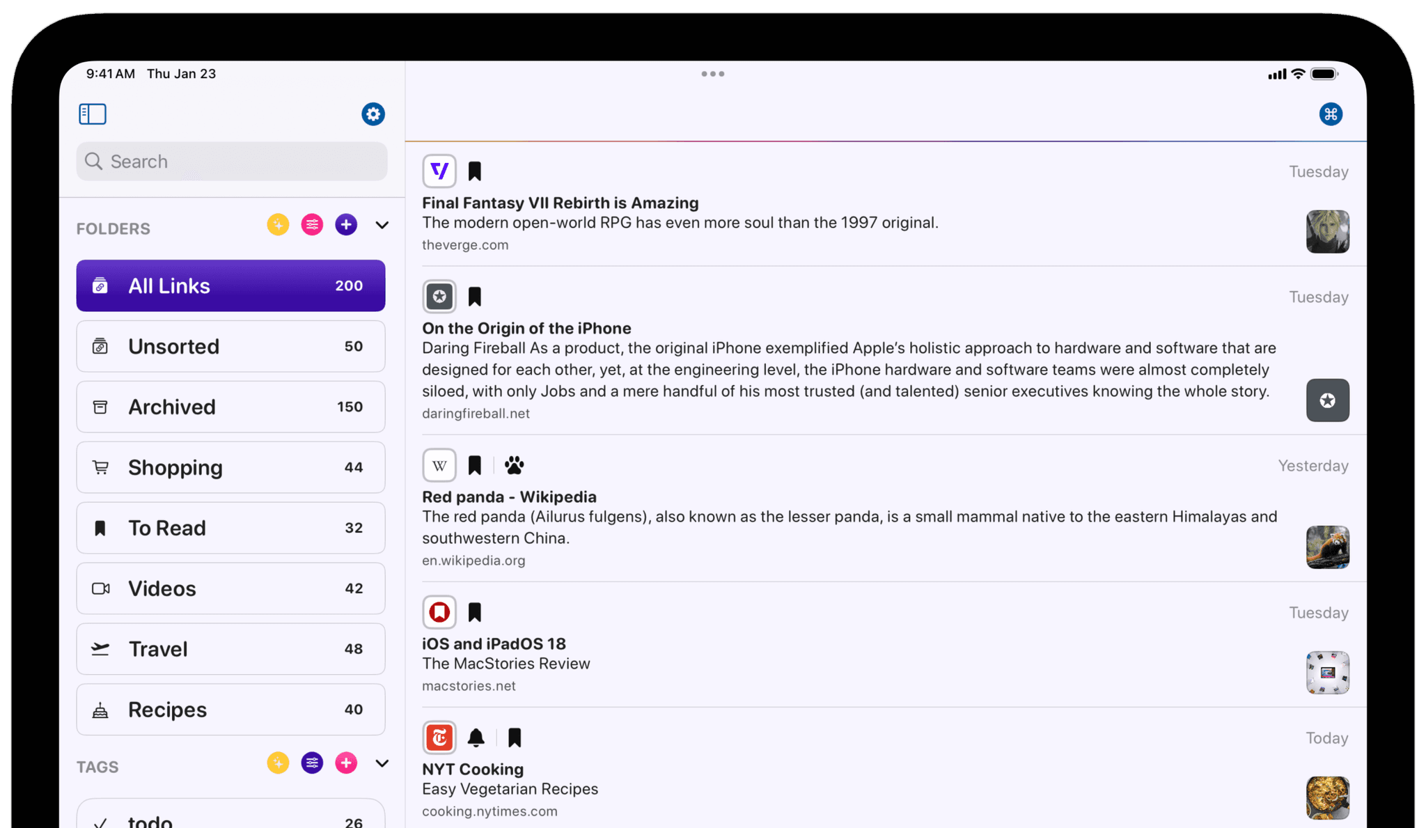
Task: Click the yellow sparkle icon beside FOLDERS
Action: (x=278, y=225)
